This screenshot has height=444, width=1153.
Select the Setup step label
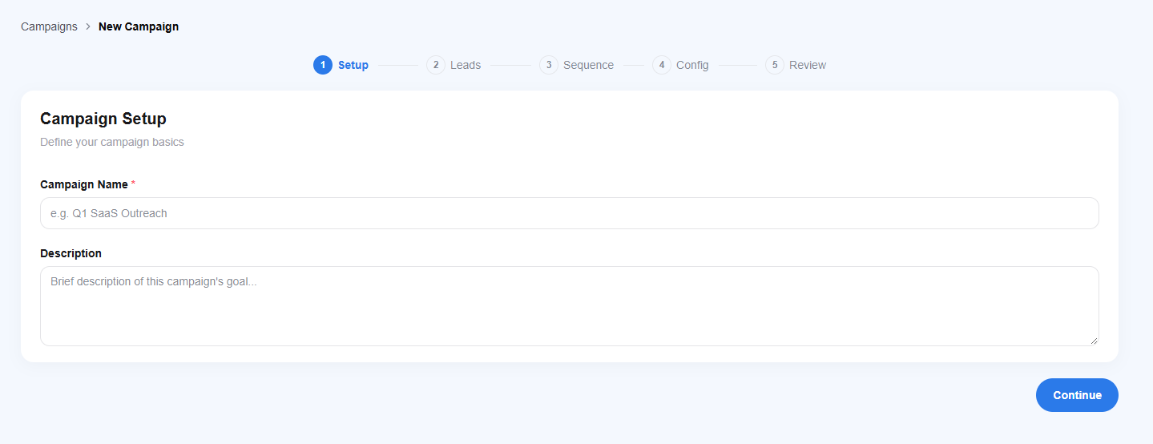pos(353,65)
